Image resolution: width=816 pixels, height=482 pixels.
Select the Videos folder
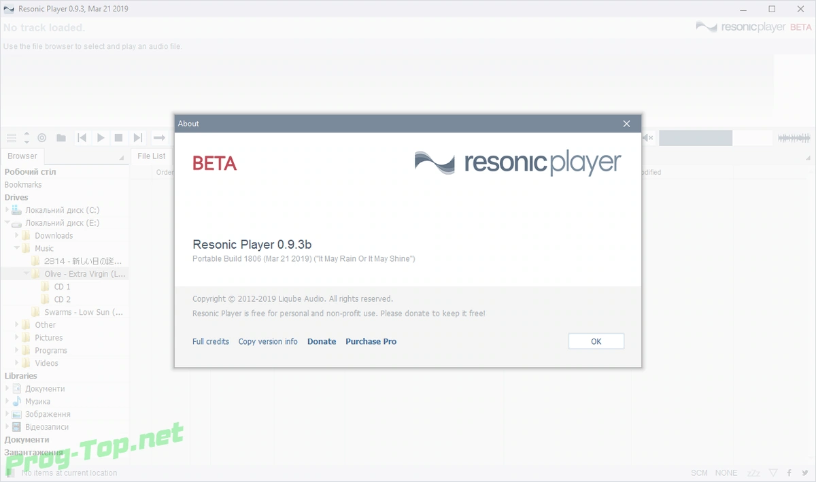click(47, 363)
